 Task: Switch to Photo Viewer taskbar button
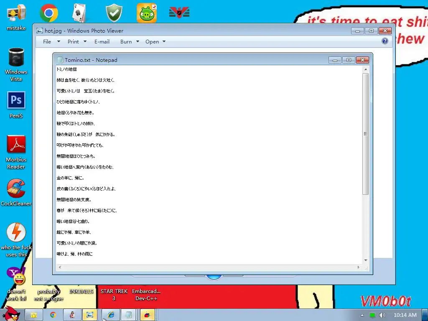click(x=90, y=315)
